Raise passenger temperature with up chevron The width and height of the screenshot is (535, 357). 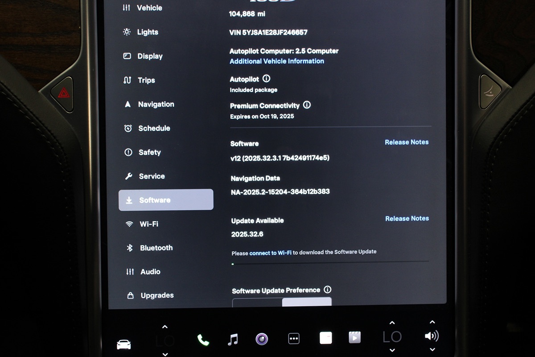pos(392,323)
